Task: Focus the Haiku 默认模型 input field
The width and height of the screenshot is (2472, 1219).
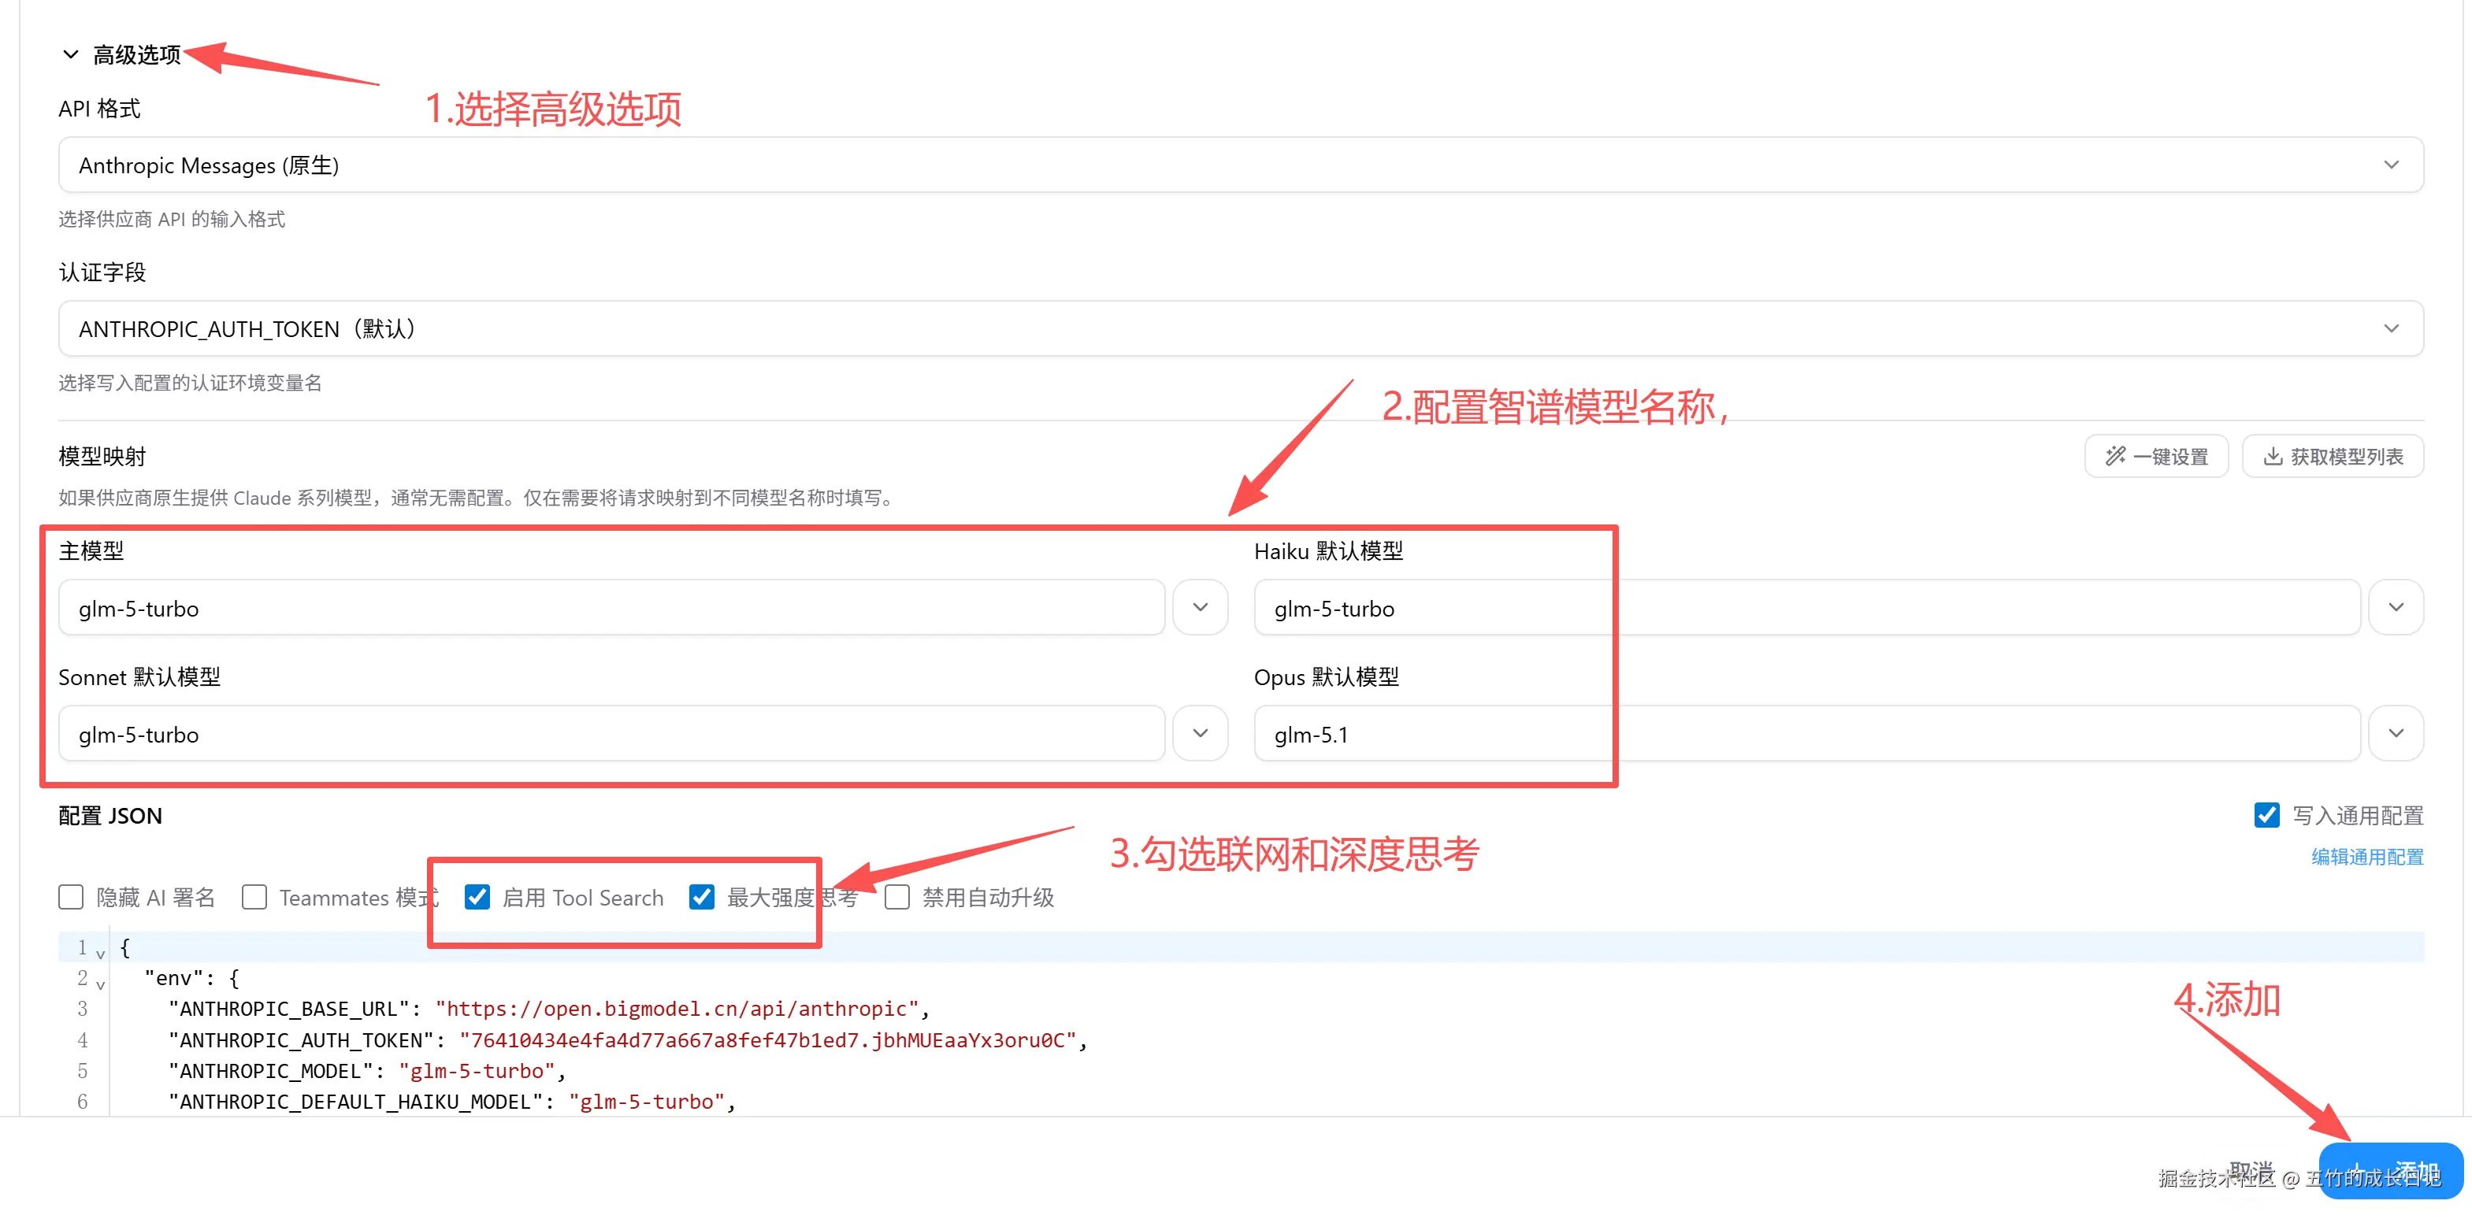Action: click(1807, 608)
